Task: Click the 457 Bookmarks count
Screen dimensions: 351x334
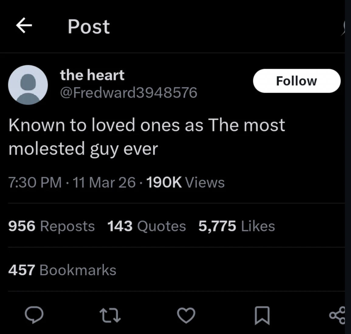Action: 62,270
